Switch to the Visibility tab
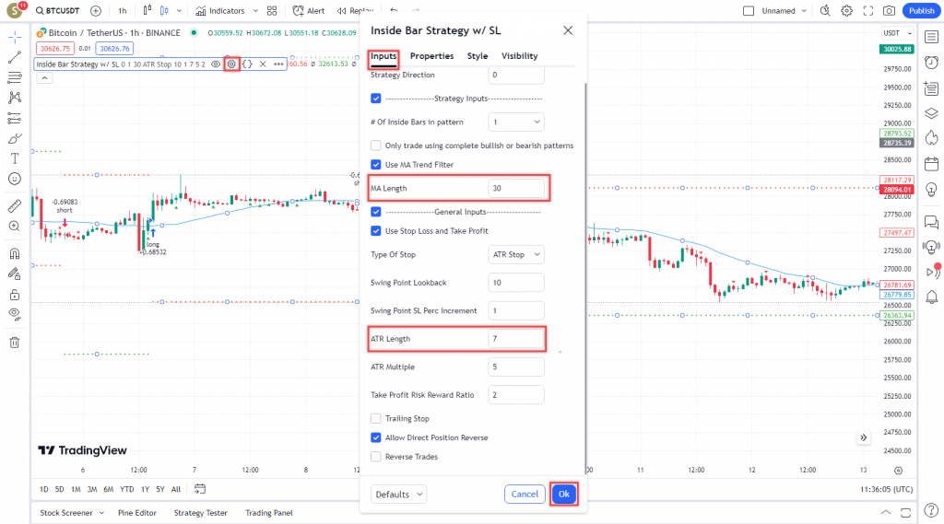This screenshot has height=524, width=944. (520, 56)
